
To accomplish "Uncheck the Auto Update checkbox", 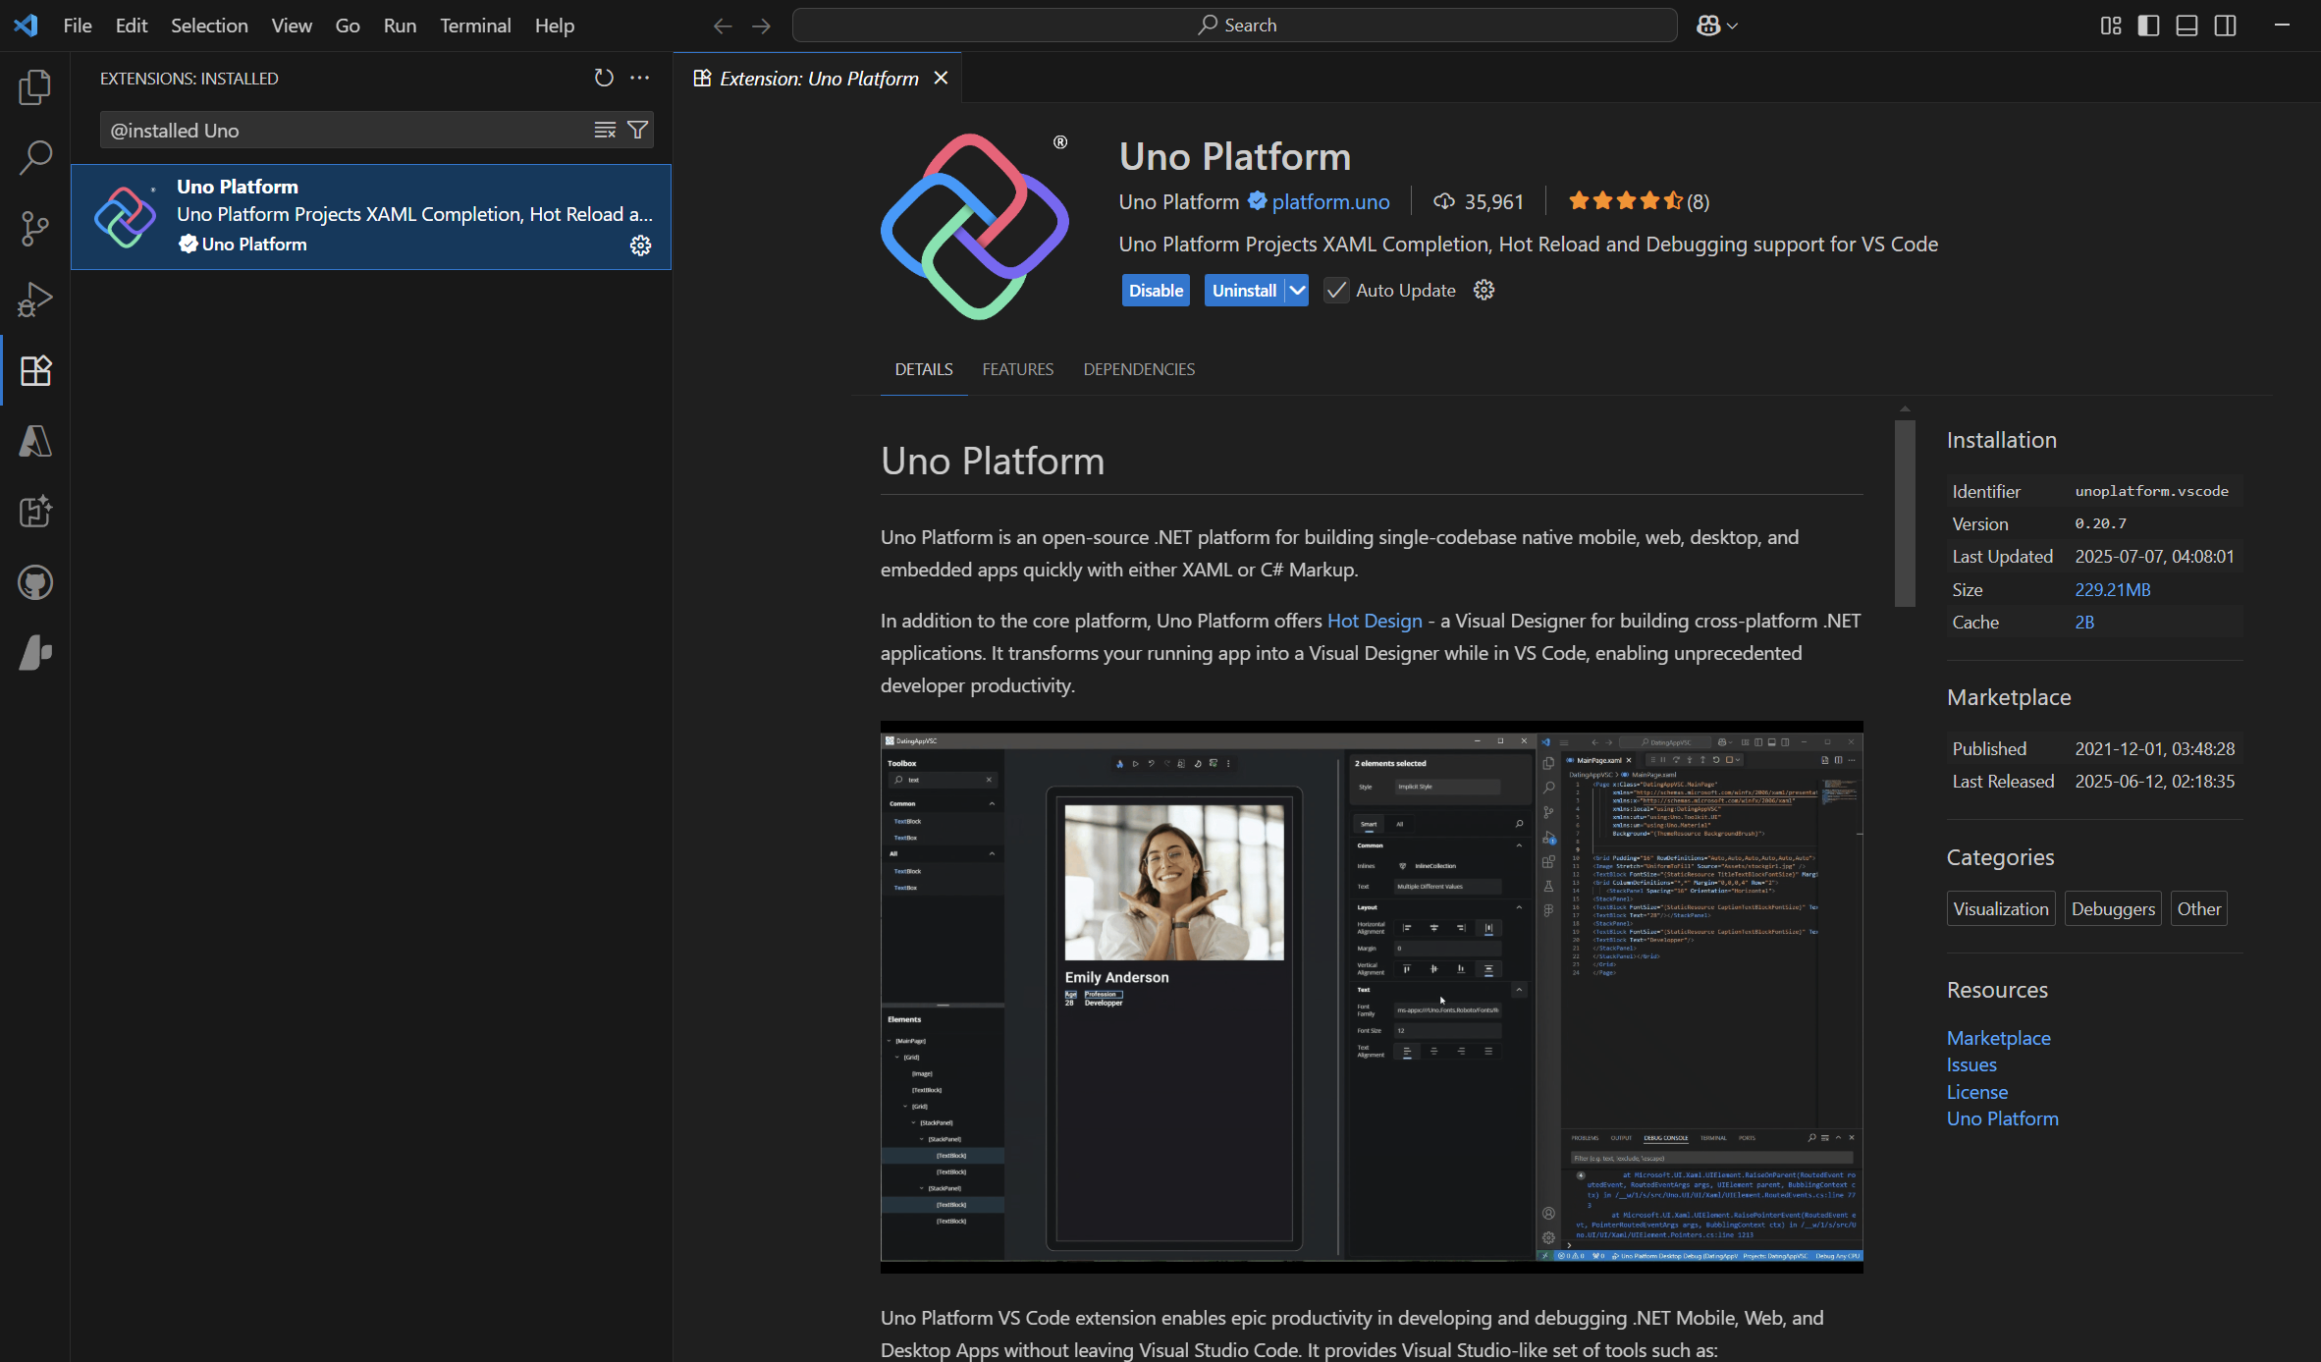I will pyautogui.click(x=1336, y=290).
